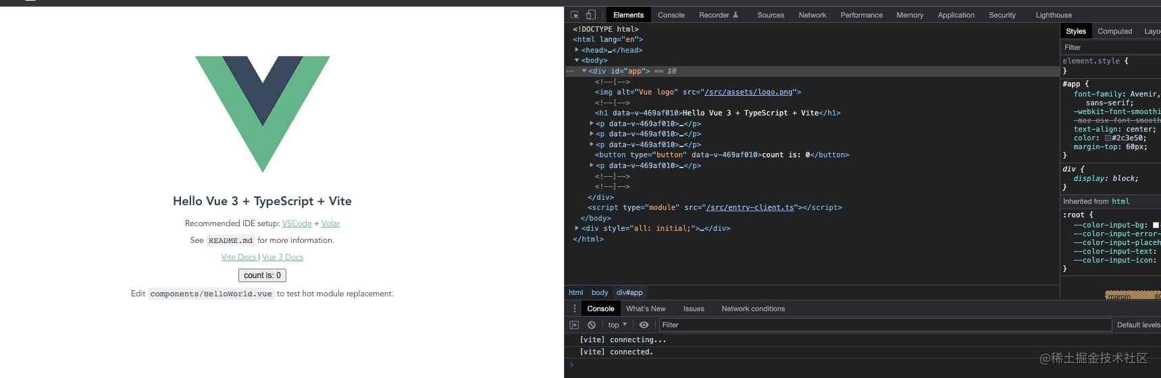Follow the /src/entry-client.ts script link

coord(749,207)
